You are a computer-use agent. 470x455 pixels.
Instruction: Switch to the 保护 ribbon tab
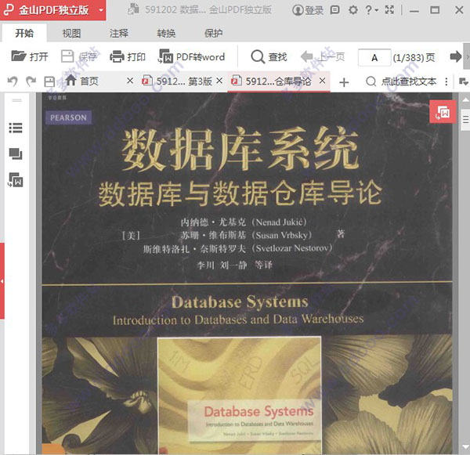pyautogui.click(x=213, y=33)
